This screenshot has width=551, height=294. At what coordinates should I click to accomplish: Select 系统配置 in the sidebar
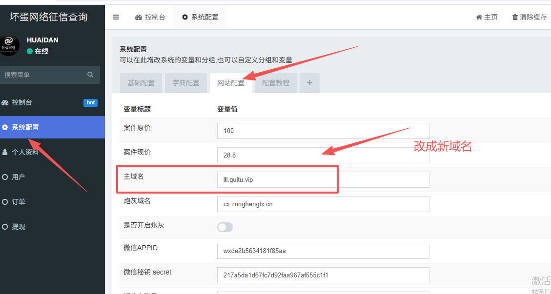coord(25,127)
